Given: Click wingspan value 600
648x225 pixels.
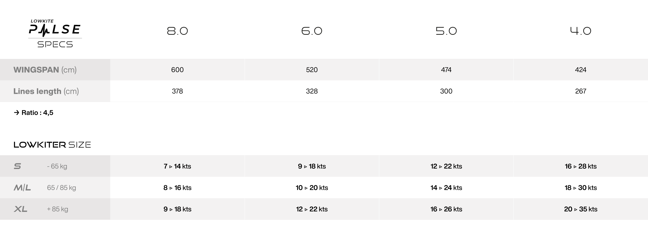Looking at the screenshot, I should point(177,70).
